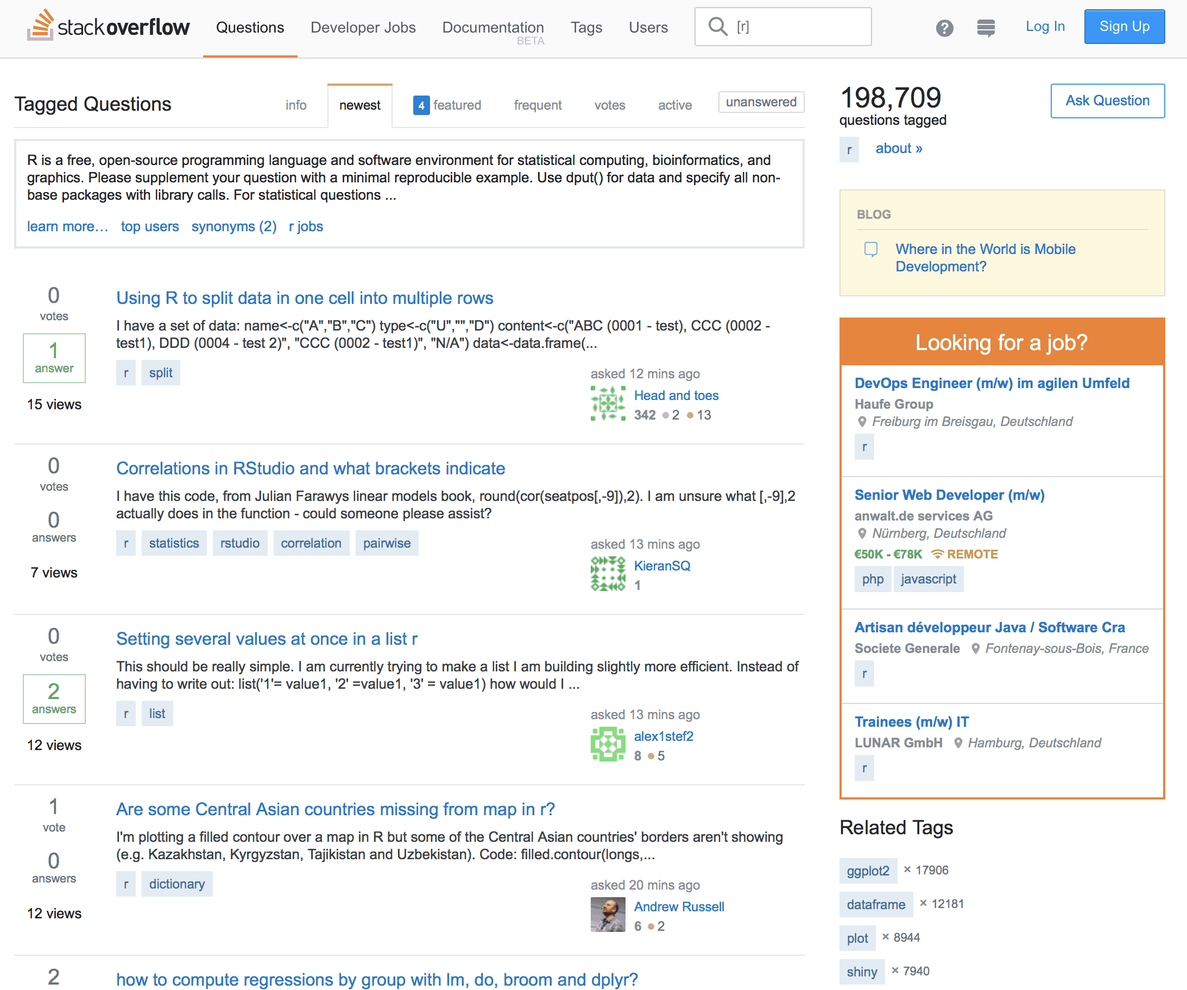Open the 'learn more…' tag wiki link
Screen dimensions: 1187x990
pos(67,226)
